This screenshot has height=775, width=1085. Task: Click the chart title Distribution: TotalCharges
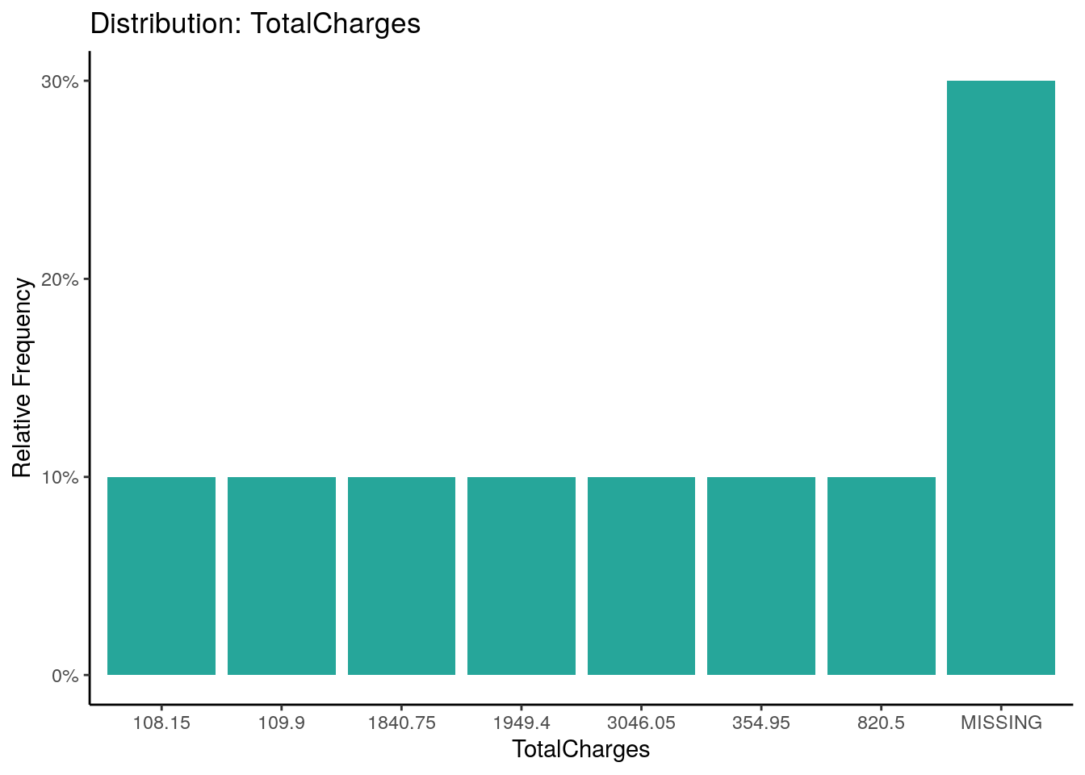tap(255, 23)
